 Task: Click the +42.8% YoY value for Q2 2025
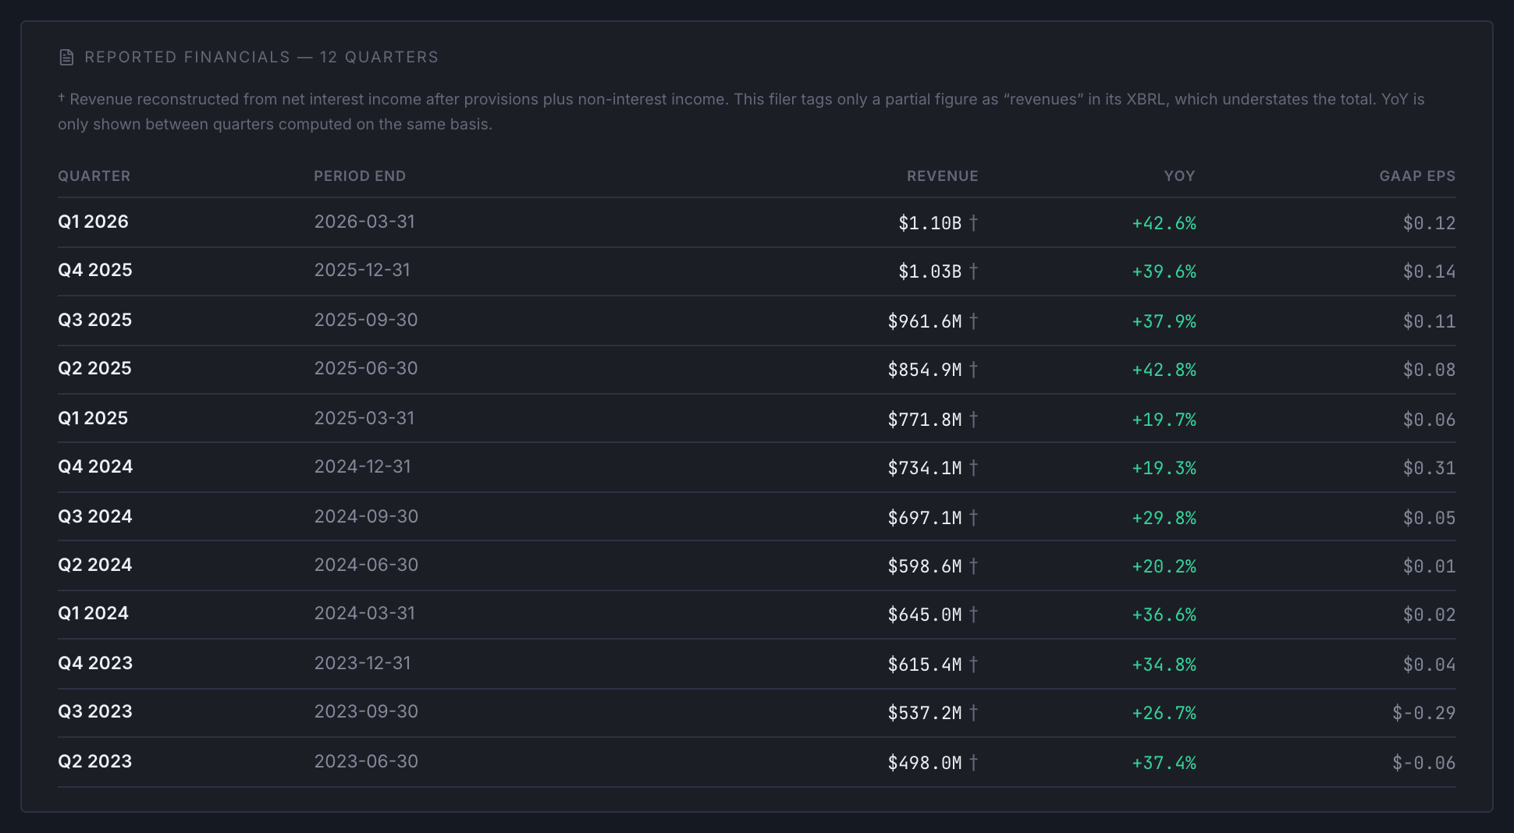point(1164,370)
